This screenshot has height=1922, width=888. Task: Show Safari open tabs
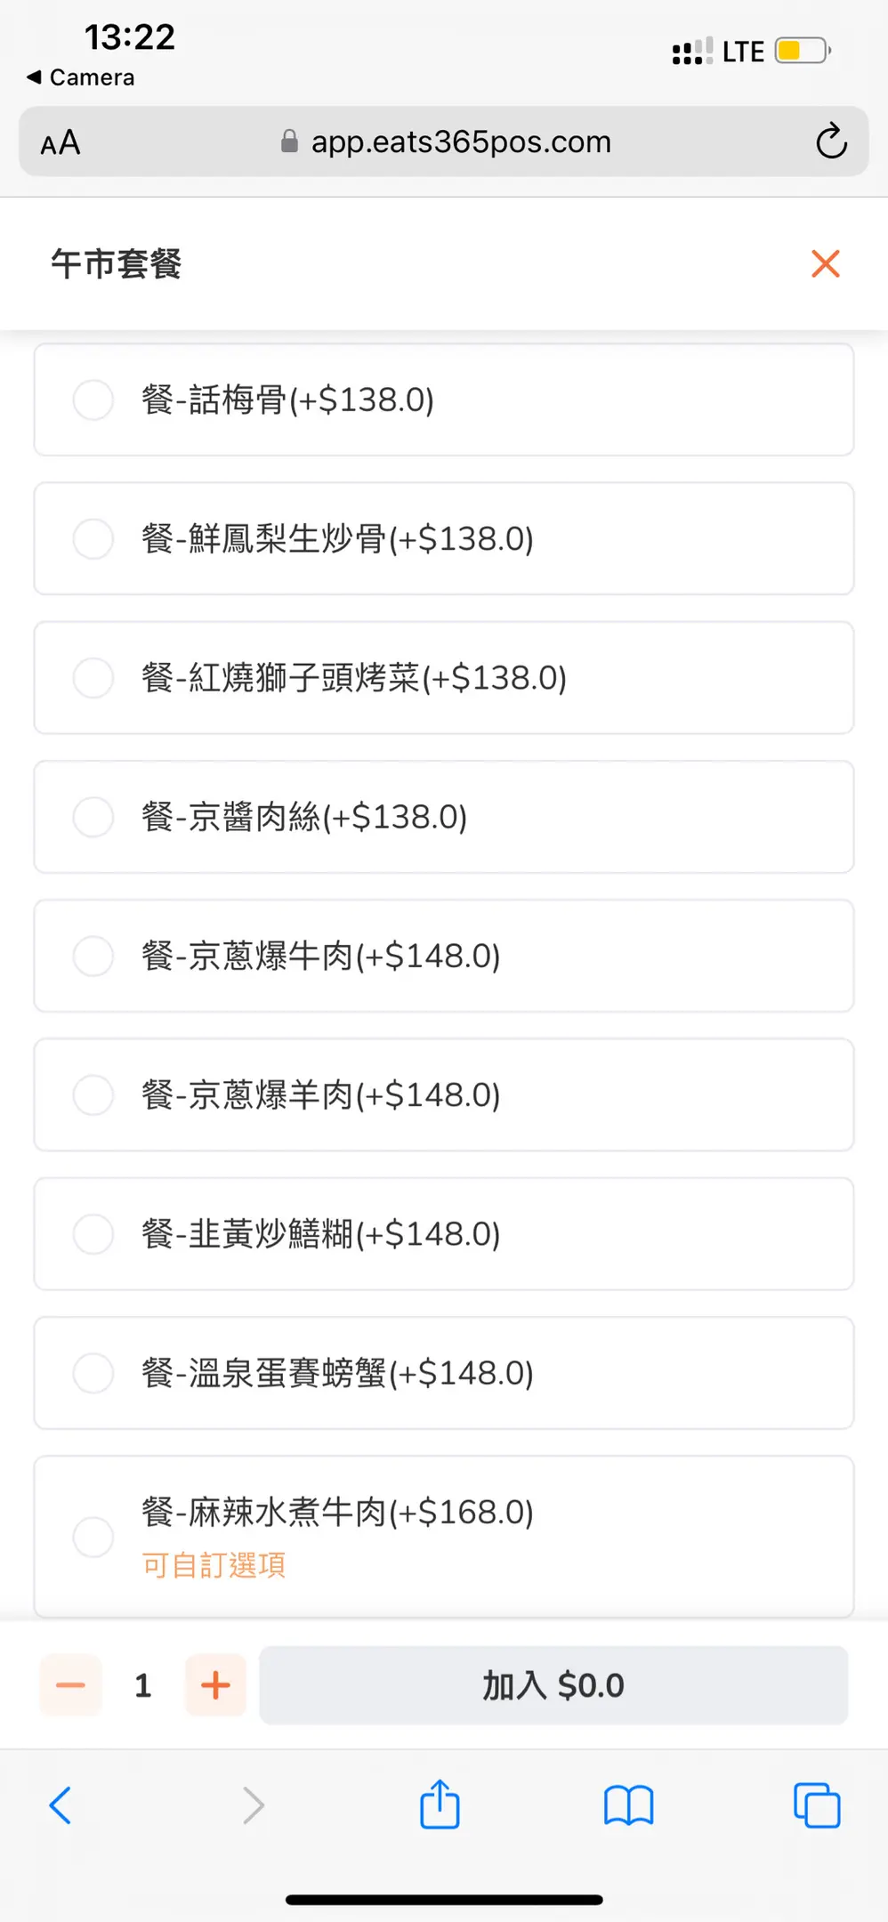816,1805
